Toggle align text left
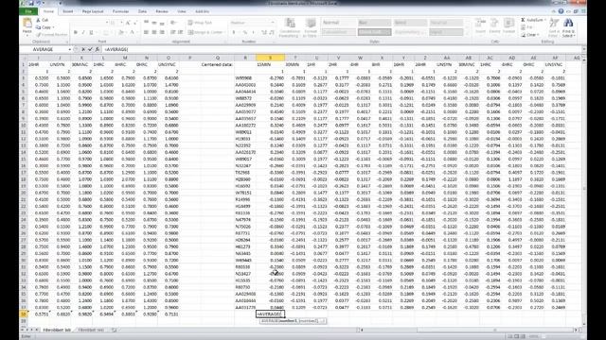 (x=147, y=32)
